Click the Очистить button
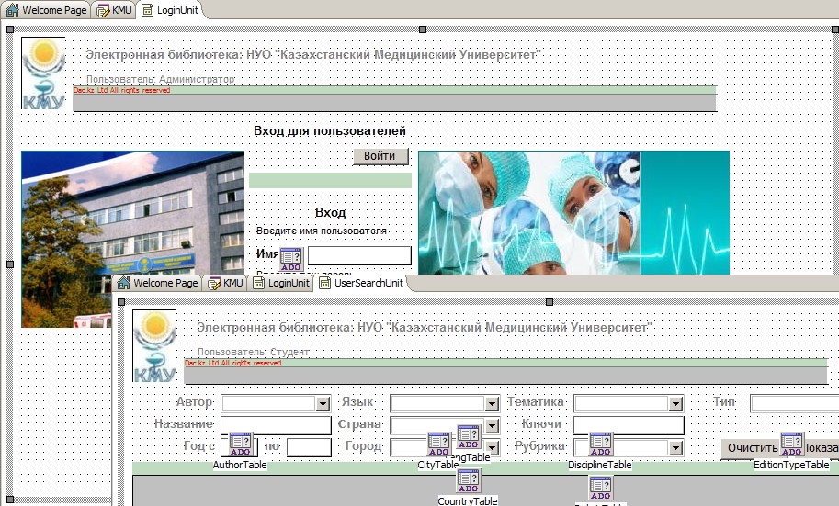This screenshot has height=506, width=839. [x=752, y=448]
